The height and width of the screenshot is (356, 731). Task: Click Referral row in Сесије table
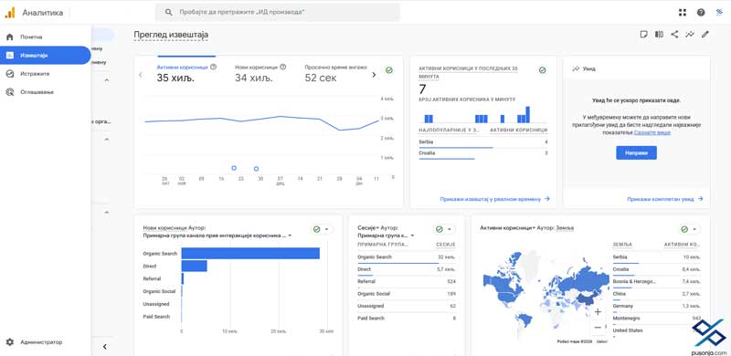(x=407, y=281)
